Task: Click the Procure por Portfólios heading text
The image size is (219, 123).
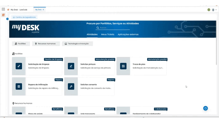Action: [x=113, y=23]
